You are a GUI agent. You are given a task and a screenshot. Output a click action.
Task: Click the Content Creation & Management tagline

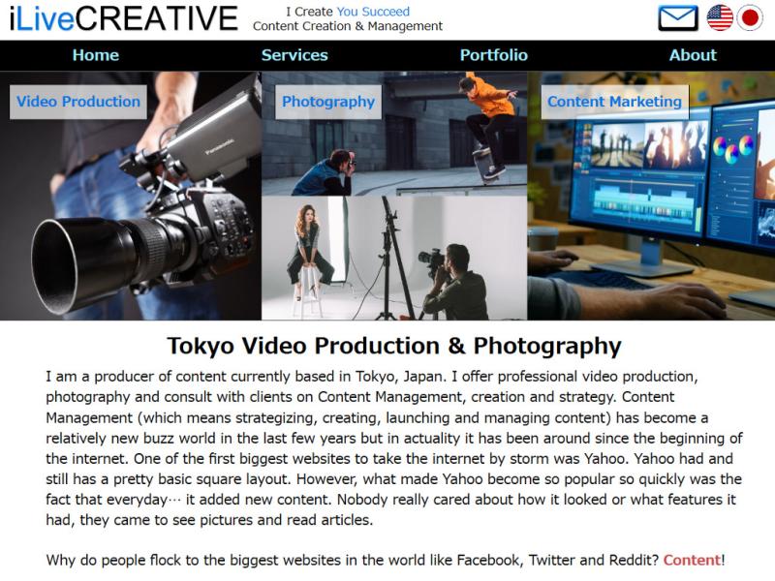click(x=348, y=26)
